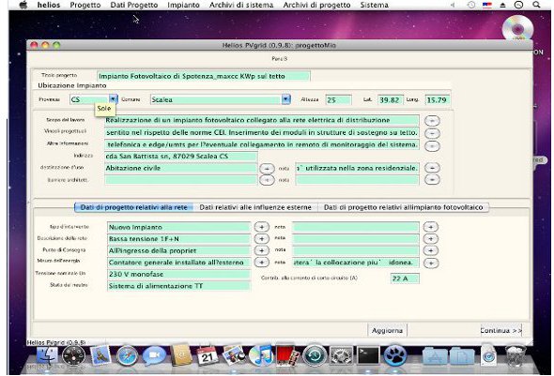Click the volume icon in menu bar
Image resolution: width=554 pixels, height=376 pixels.
click(x=453, y=5)
